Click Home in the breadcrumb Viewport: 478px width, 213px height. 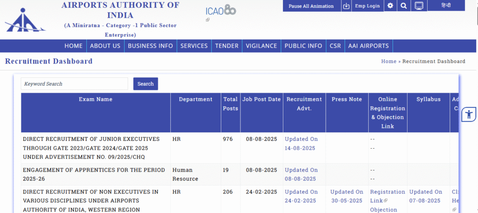point(388,62)
